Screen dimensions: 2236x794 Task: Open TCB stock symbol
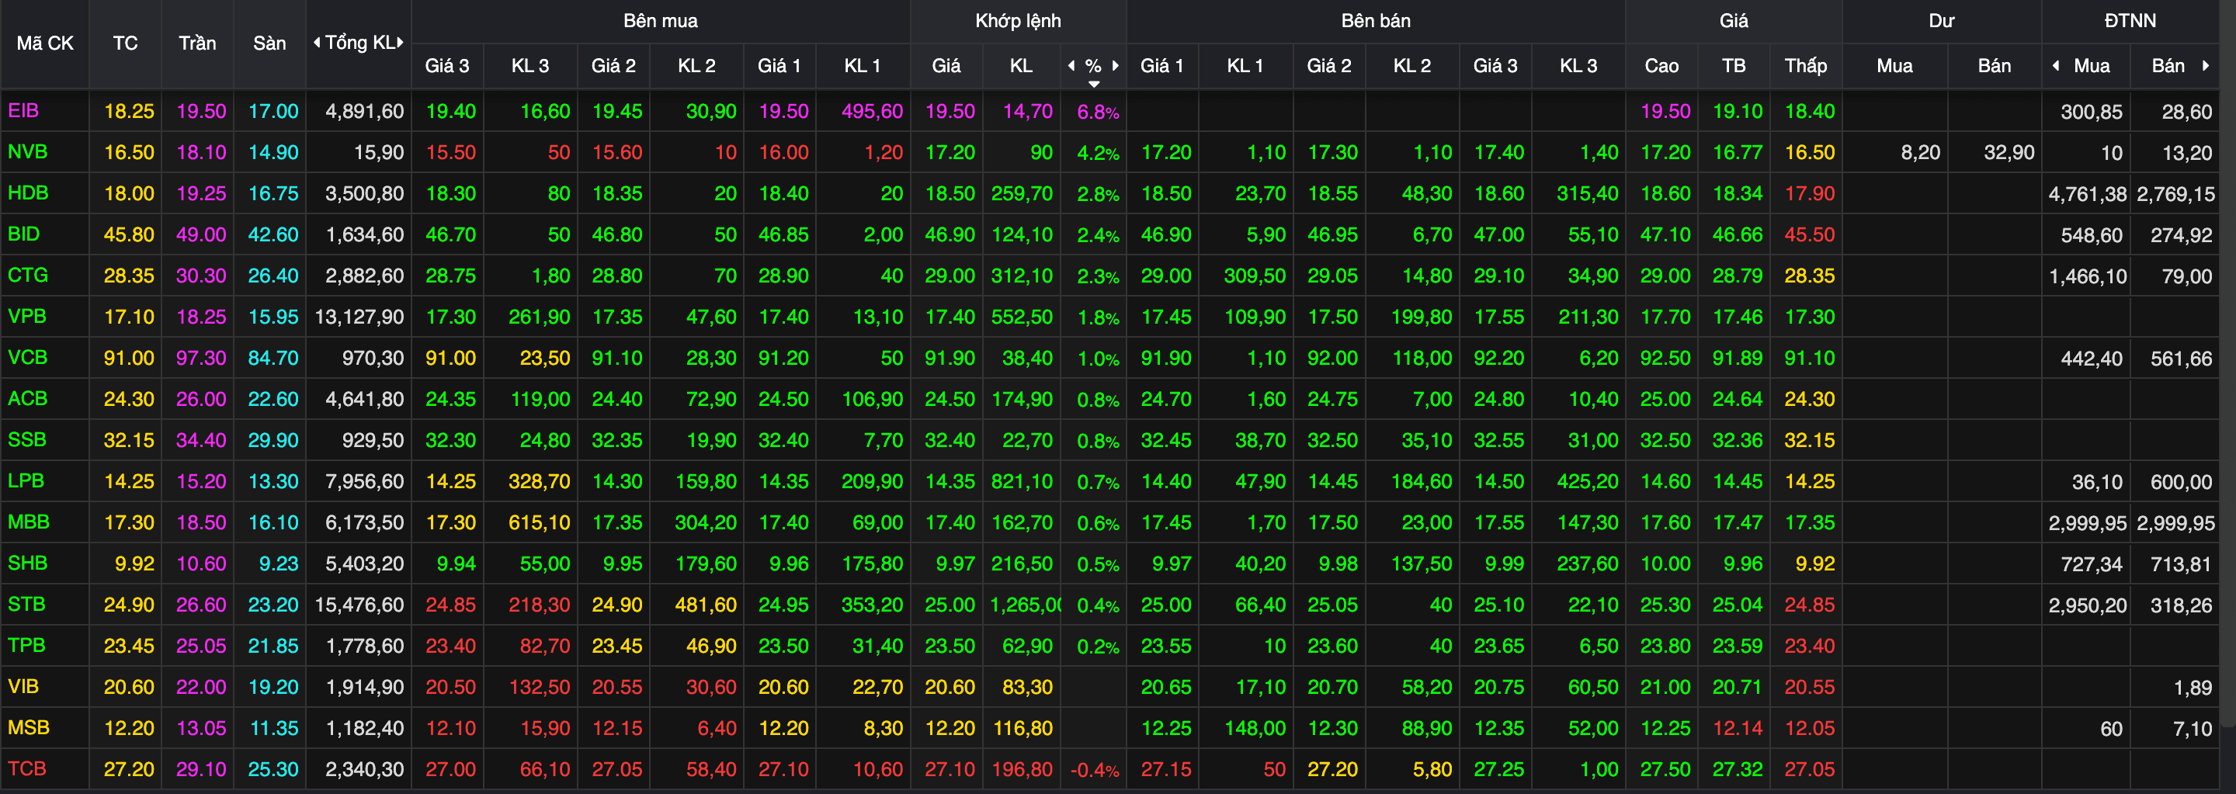pos(27,768)
